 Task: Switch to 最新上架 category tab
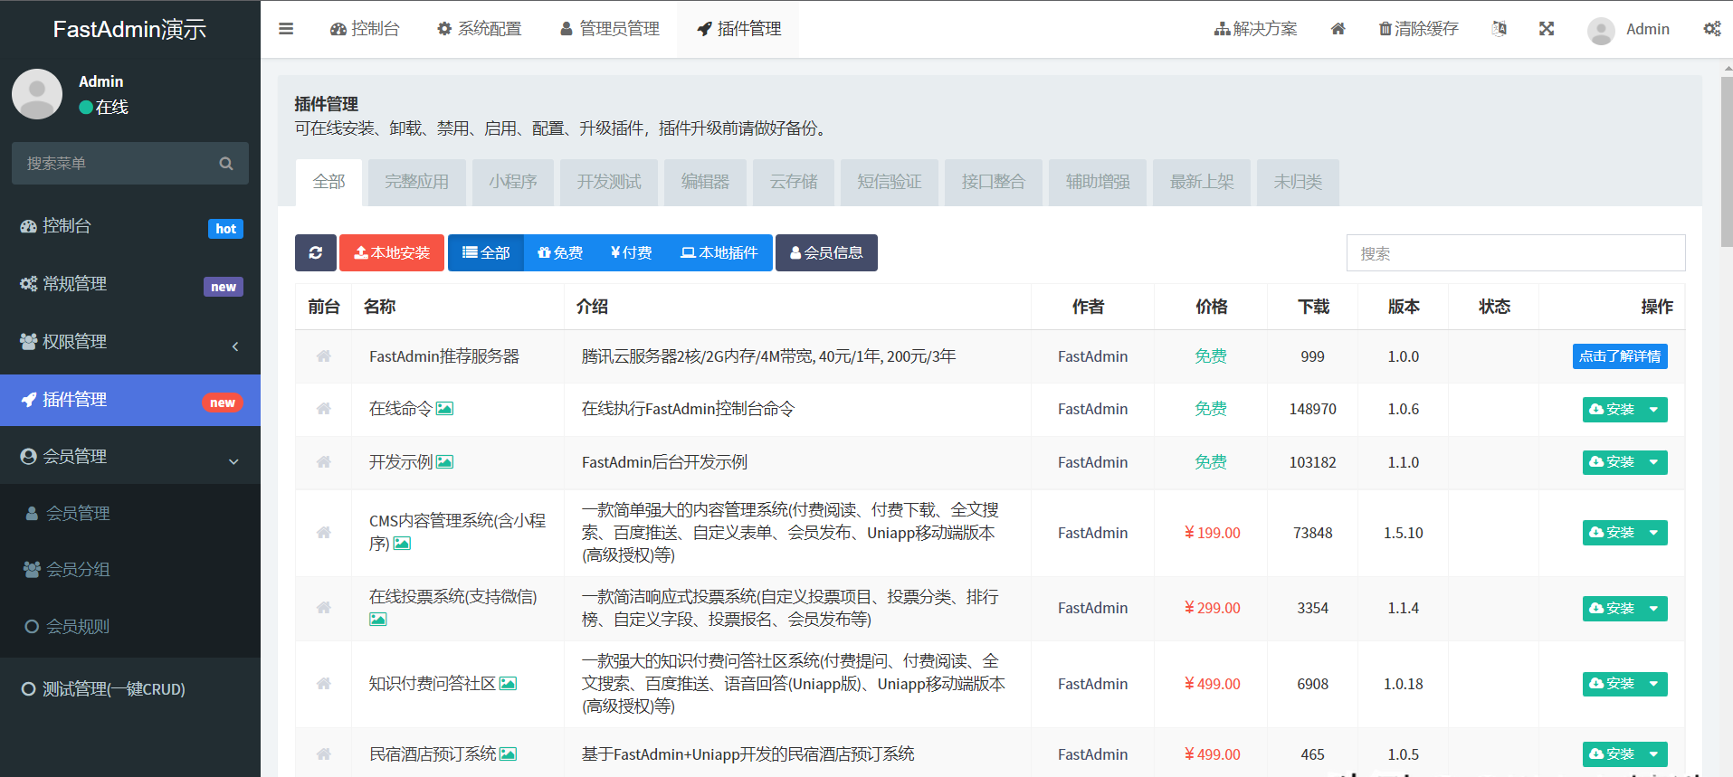coord(1202,182)
